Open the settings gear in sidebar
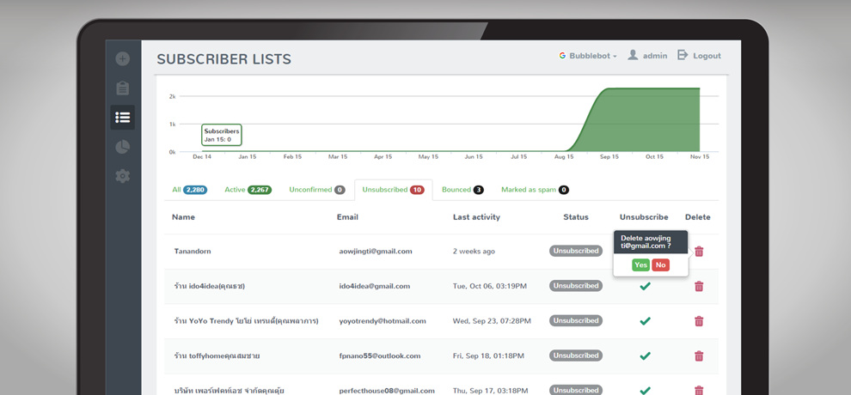Viewport: 851px width, 395px height. coord(123,176)
